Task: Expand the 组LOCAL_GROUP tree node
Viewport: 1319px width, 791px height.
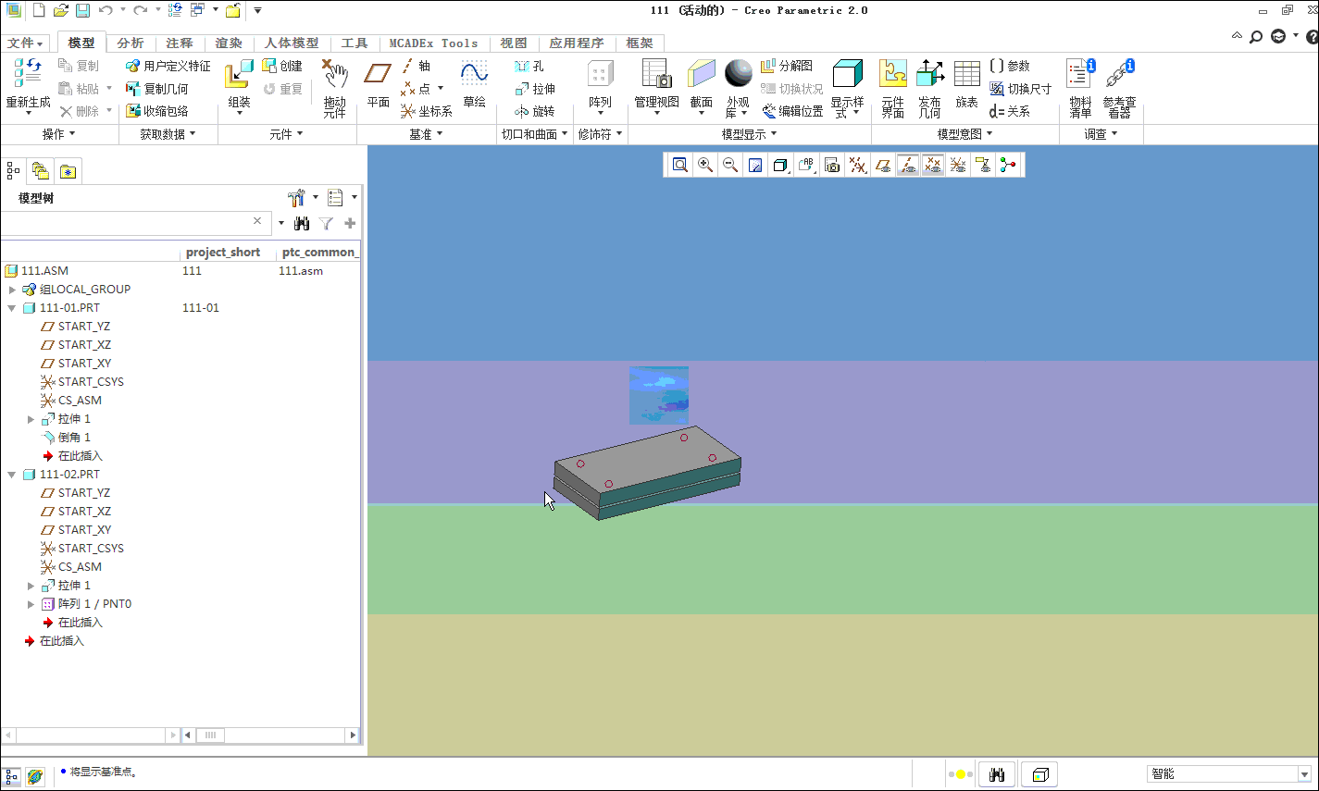Action: coord(12,290)
